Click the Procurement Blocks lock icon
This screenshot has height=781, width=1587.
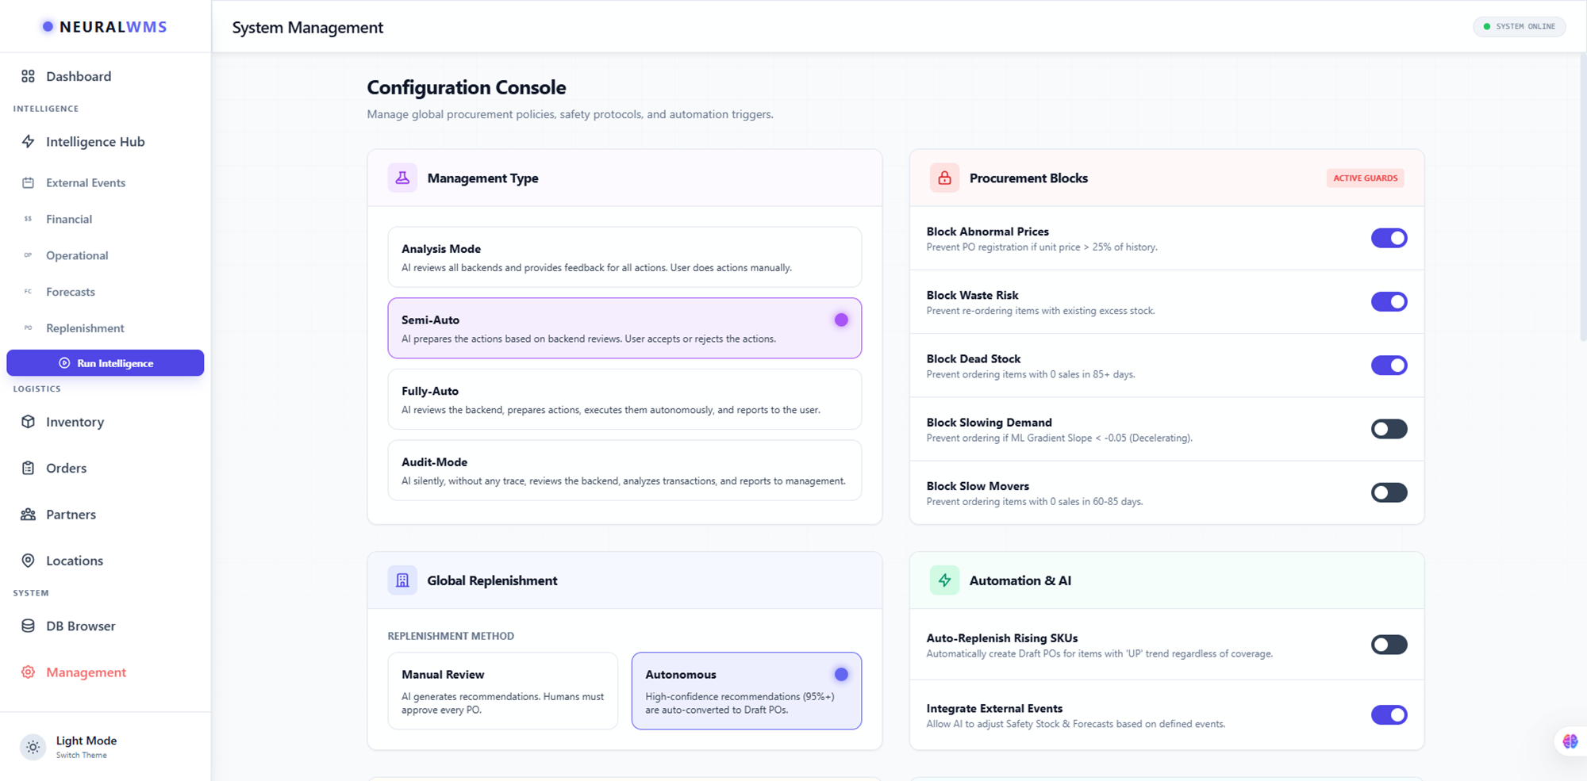coord(944,178)
